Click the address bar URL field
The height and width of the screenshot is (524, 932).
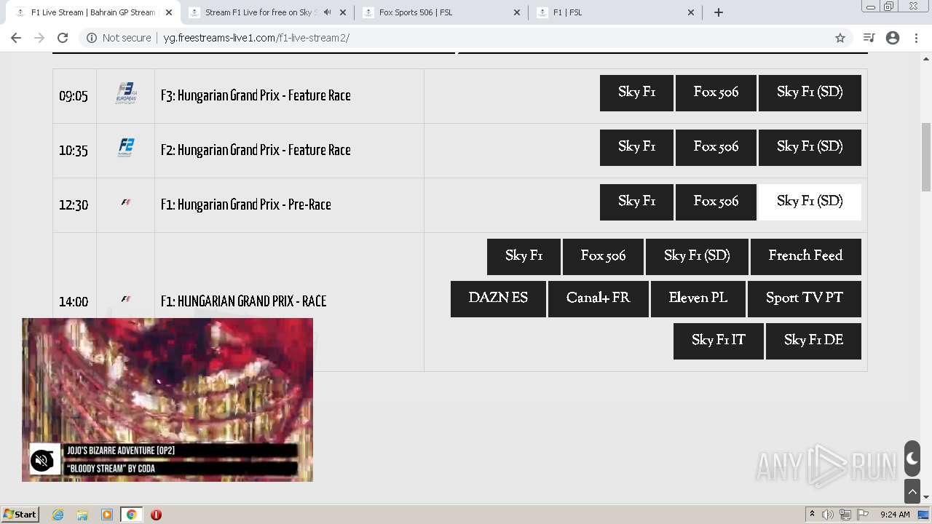coord(466,38)
